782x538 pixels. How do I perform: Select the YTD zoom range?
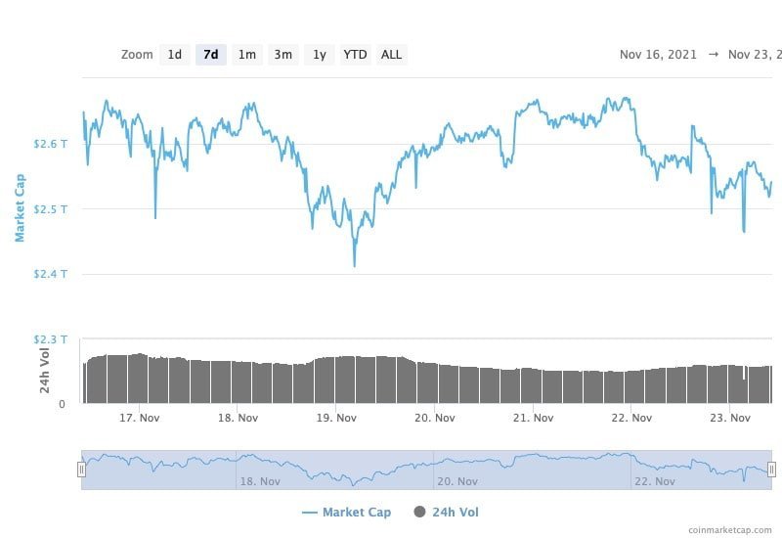(355, 55)
